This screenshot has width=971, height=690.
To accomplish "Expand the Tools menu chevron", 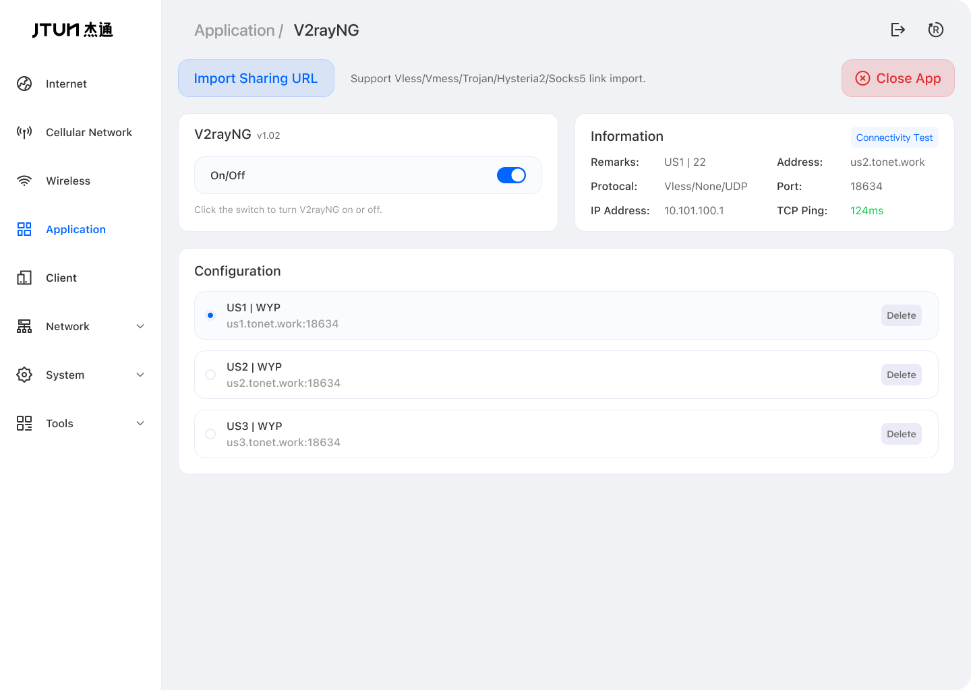I will coord(140,423).
